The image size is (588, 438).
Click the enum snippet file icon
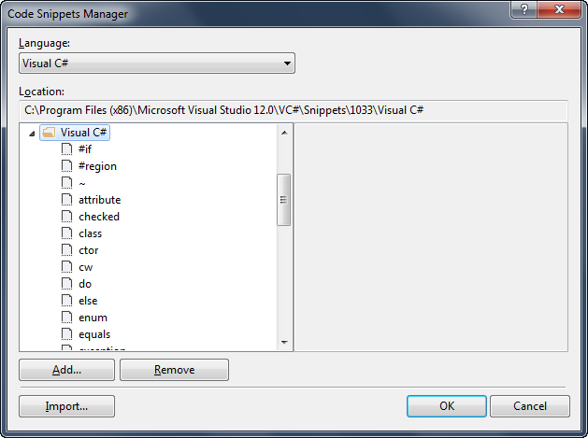[66, 318]
